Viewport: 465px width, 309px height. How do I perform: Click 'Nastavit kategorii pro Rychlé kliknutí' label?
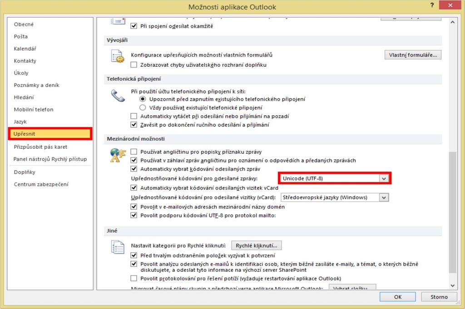coord(178,245)
